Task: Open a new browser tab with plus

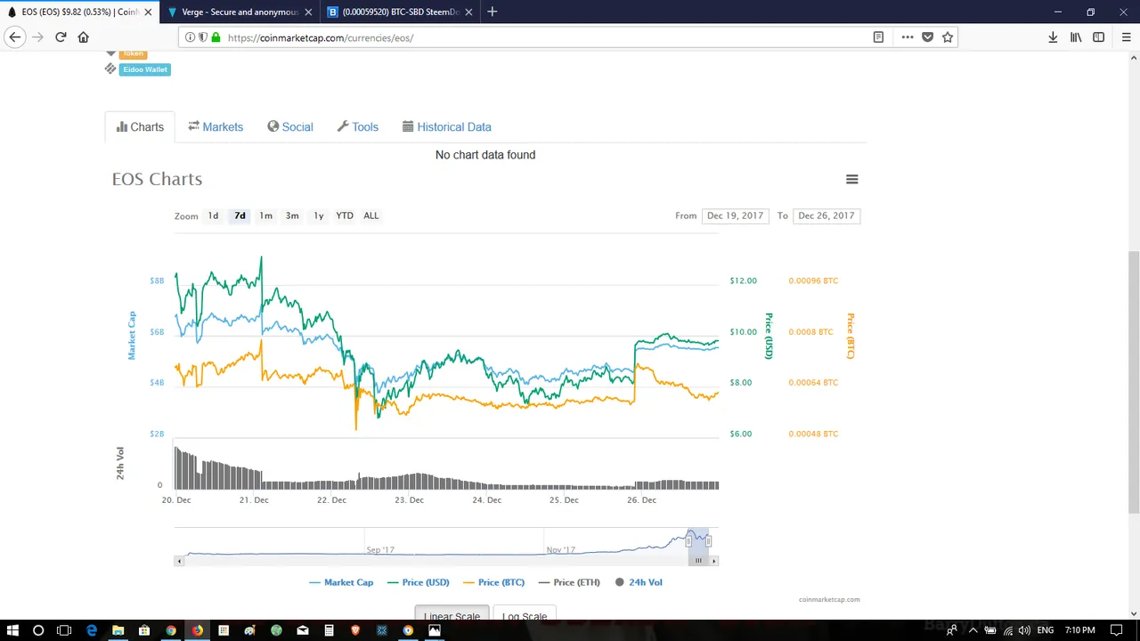Action: click(x=493, y=12)
